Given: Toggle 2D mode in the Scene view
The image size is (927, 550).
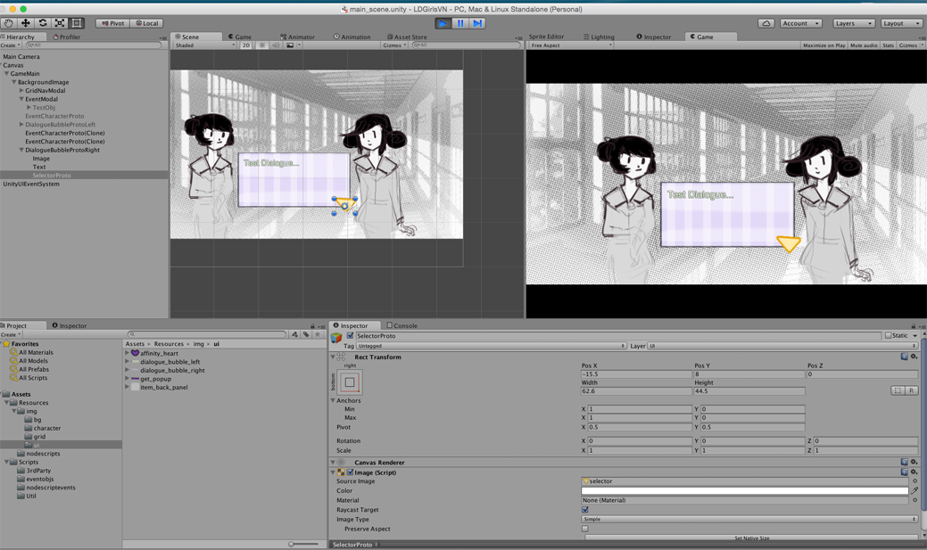Looking at the screenshot, I should [246, 45].
